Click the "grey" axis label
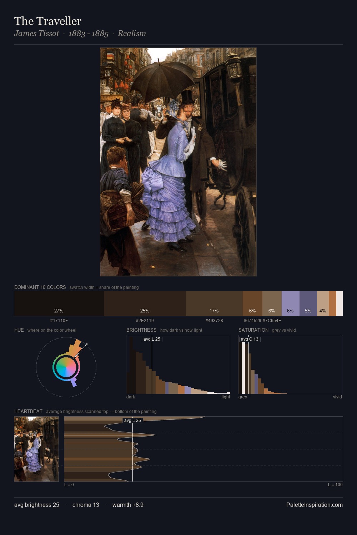This screenshot has width=357, height=535. [243, 397]
